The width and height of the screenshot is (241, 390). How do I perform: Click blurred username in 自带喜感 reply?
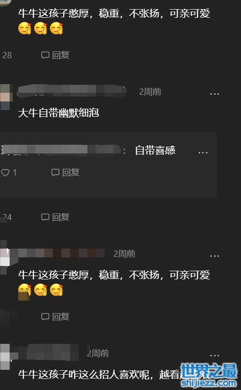pyautogui.click(x=60, y=150)
